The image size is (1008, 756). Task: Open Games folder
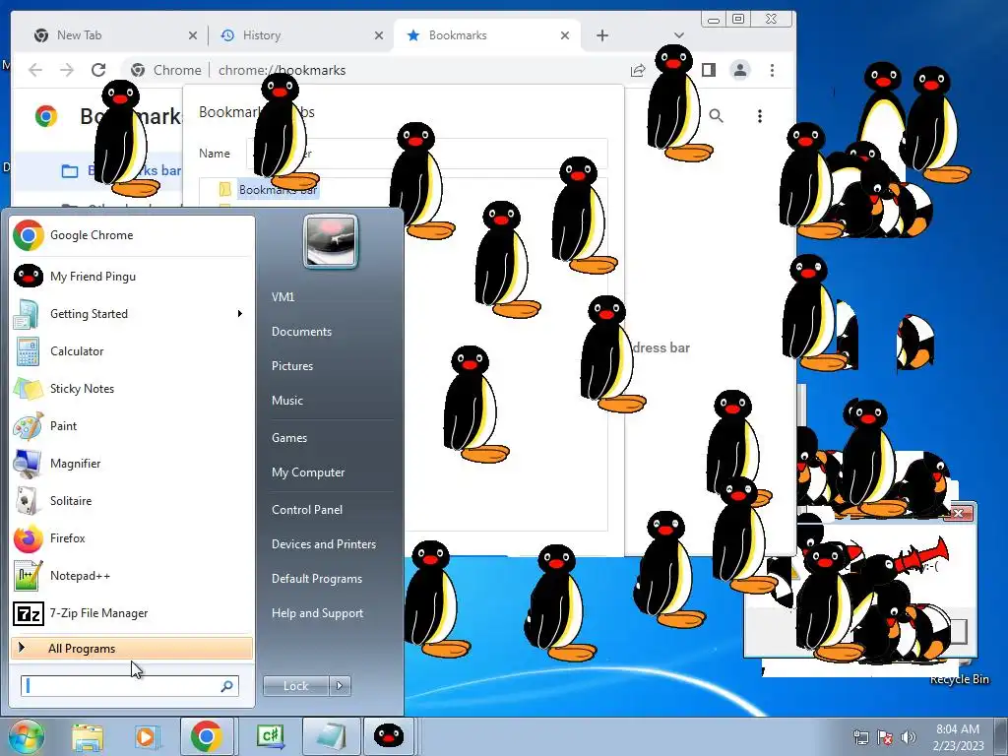pyautogui.click(x=289, y=438)
